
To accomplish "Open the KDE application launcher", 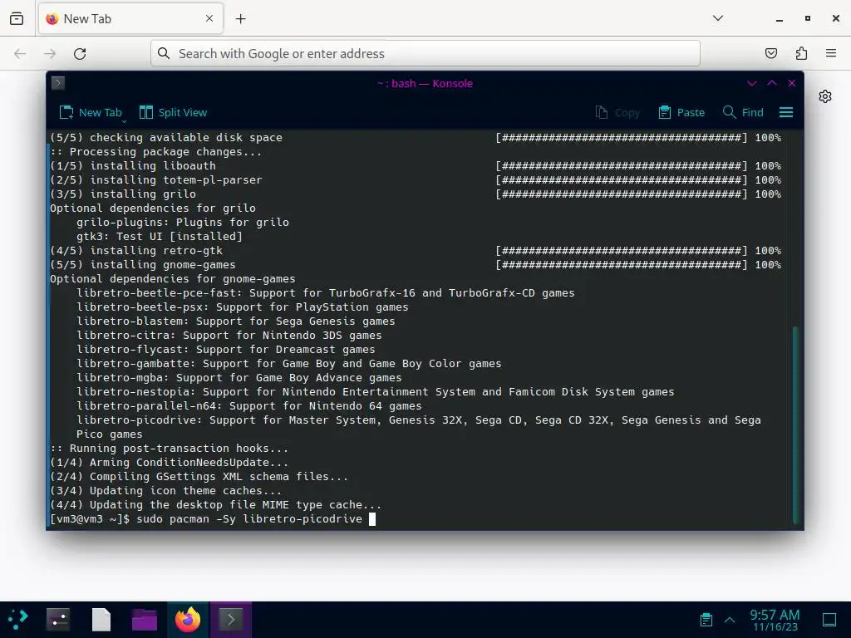I will 18,619.
